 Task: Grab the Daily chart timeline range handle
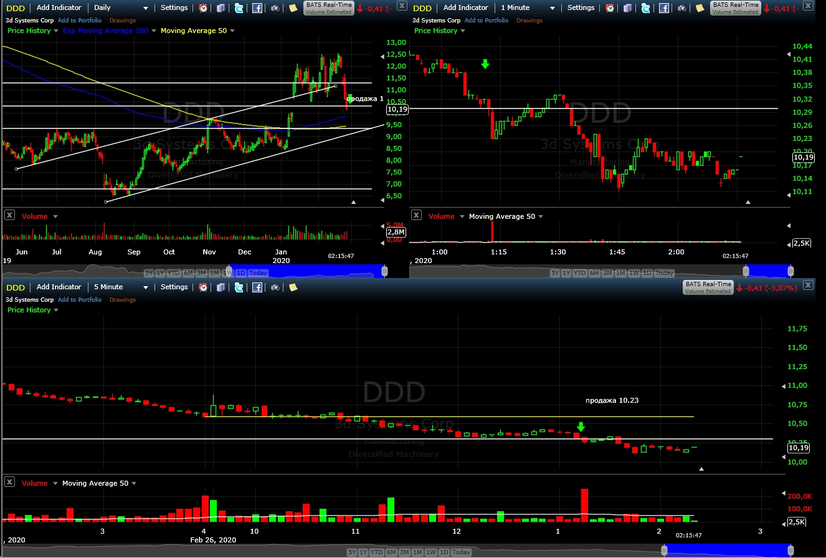tap(384, 272)
